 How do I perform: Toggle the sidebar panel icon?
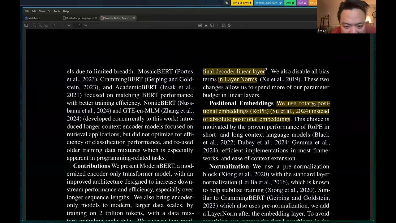tap(26, 25)
